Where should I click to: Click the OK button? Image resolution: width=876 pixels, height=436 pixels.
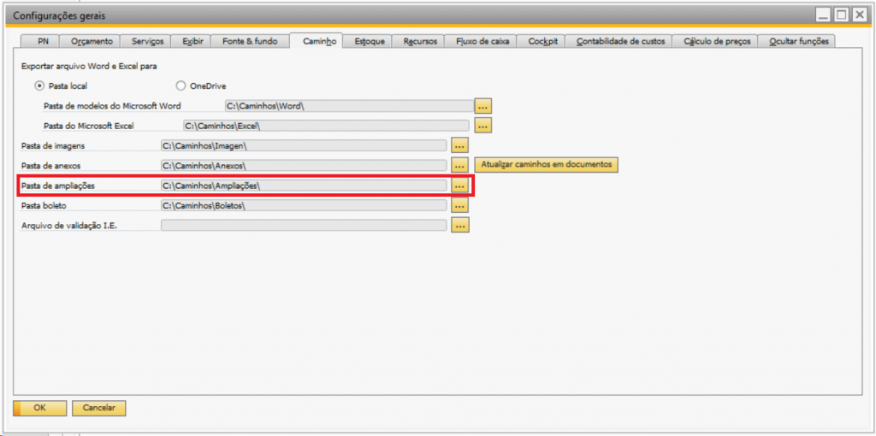(39, 408)
